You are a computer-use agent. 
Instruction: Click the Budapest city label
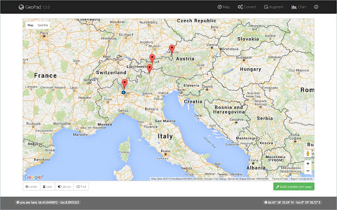point(244,57)
